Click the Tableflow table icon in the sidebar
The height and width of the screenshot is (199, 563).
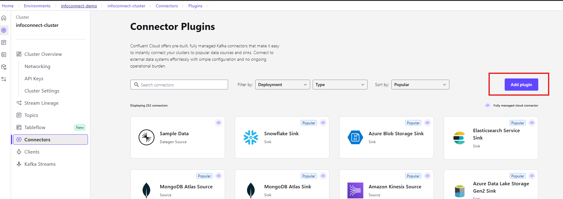tap(19, 127)
